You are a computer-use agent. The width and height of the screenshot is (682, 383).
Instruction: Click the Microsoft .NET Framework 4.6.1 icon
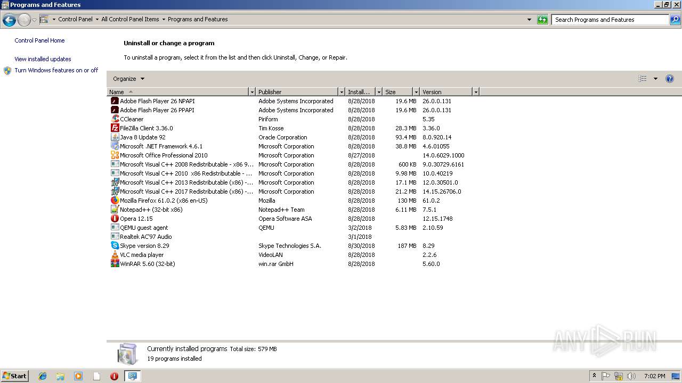(115, 146)
